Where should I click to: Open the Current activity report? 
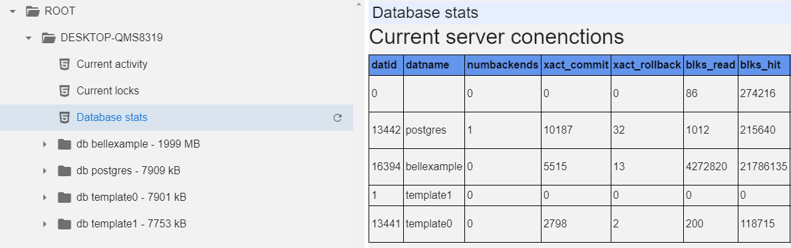pyautogui.click(x=112, y=64)
